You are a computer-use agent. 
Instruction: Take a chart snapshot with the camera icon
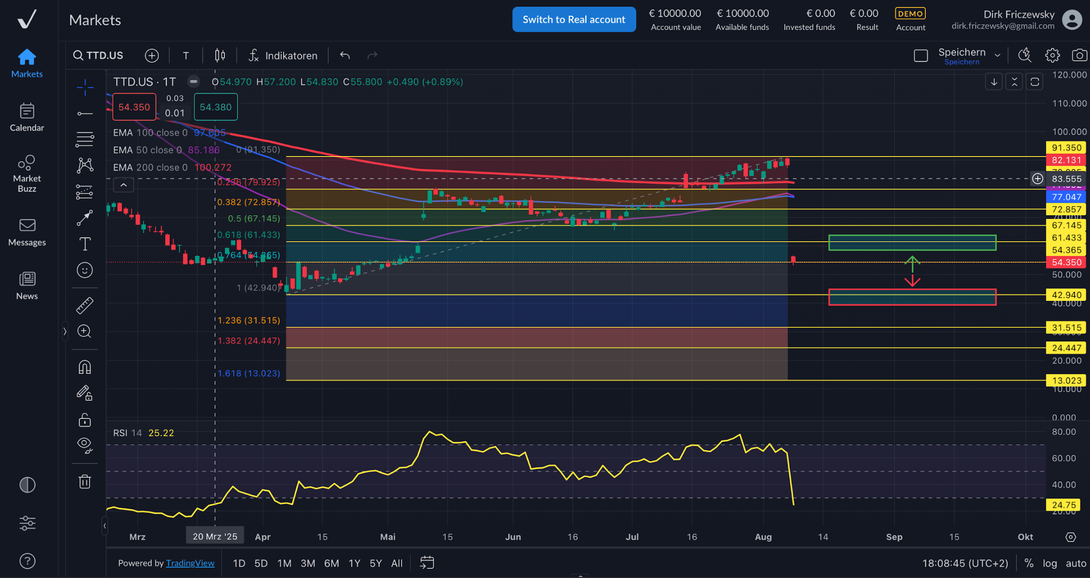(x=1079, y=56)
